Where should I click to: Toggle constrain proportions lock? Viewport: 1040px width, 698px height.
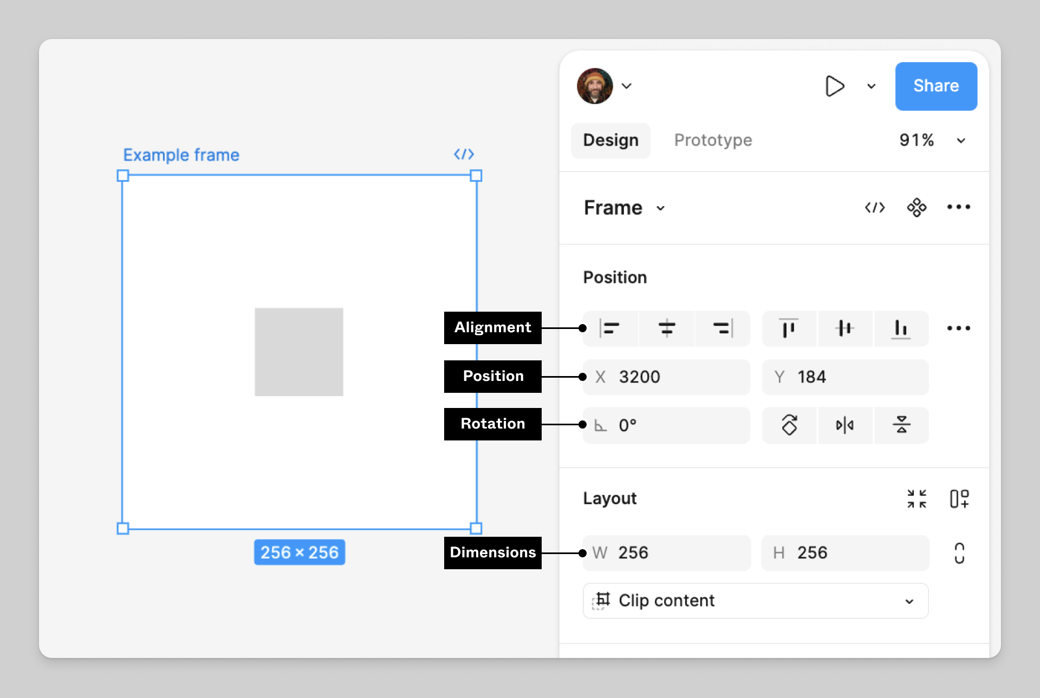click(959, 553)
